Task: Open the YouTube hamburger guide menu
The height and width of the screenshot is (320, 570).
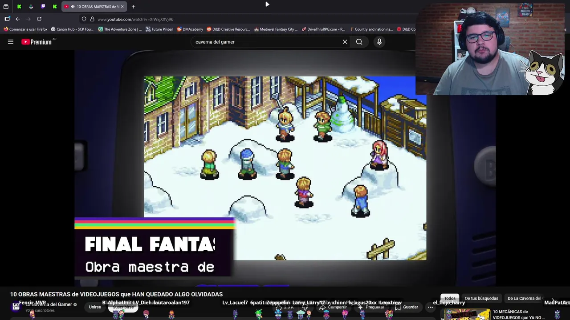Action: 11,42
